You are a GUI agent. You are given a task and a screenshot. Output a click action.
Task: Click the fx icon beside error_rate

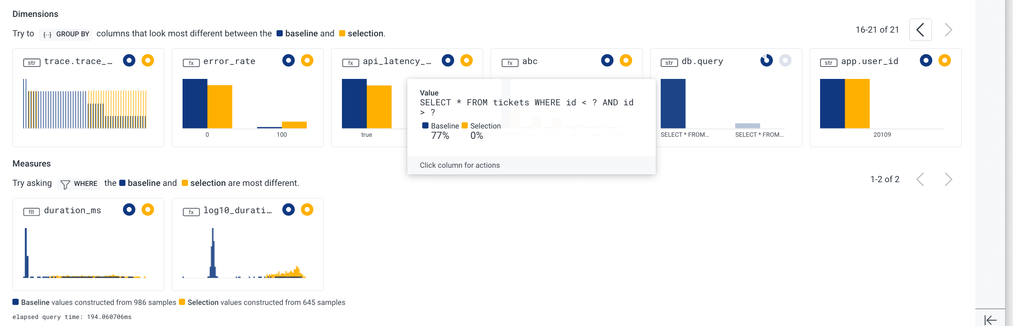click(x=191, y=63)
